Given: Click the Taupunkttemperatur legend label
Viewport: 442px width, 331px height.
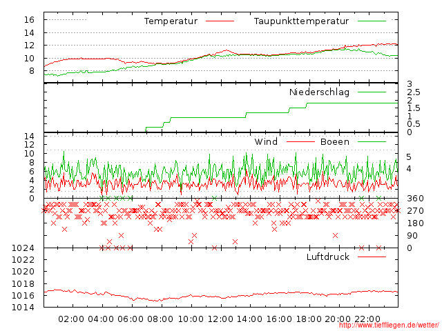Looking at the screenshot, I should [x=301, y=21].
